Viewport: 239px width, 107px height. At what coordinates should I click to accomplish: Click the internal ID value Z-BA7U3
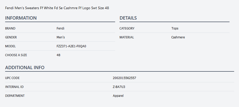coord(119,87)
